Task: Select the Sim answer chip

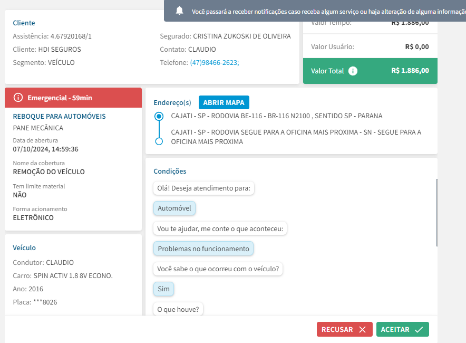Action: (x=163, y=289)
